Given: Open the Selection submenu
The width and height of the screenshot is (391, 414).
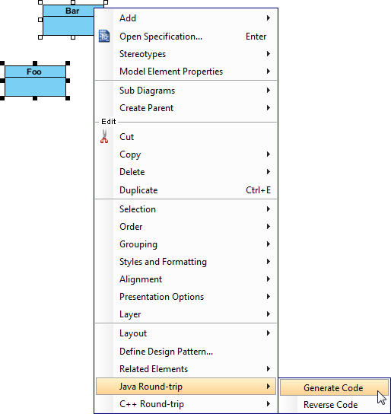Looking at the screenshot, I should click(186, 209).
